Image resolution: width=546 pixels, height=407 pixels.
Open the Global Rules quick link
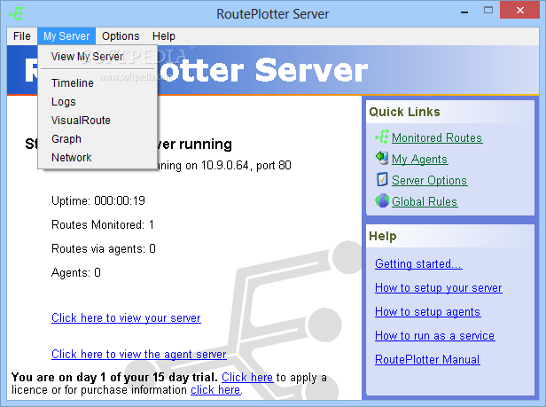point(425,201)
